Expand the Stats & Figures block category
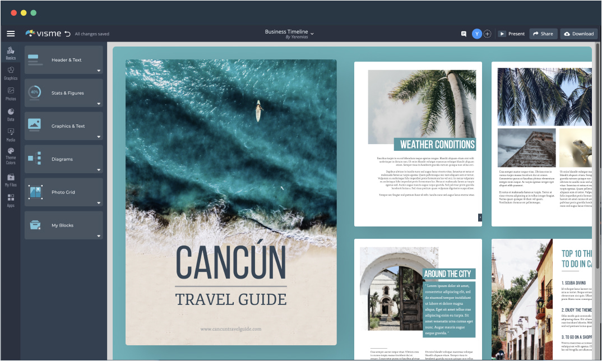Viewport: 602px width, 361px height. pyautogui.click(x=64, y=93)
